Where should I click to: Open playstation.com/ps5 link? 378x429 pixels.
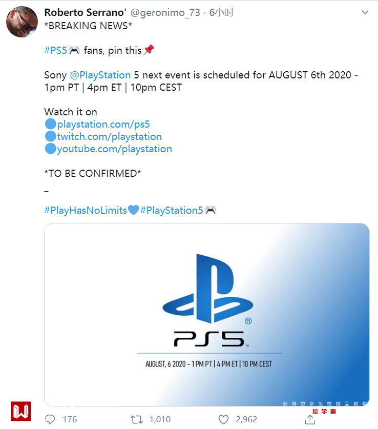click(103, 124)
